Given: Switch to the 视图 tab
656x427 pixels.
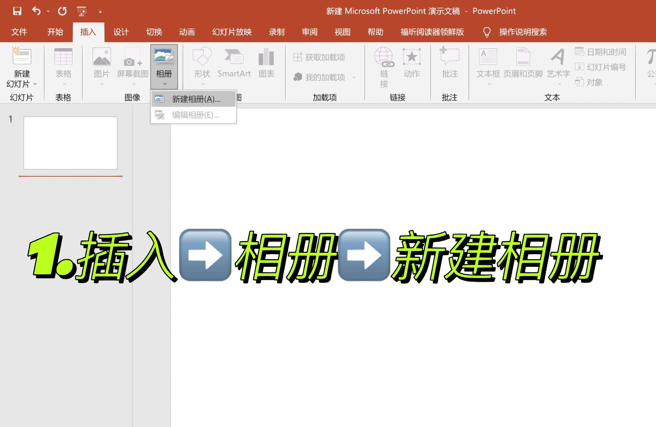Looking at the screenshot, I should click(x=342, y=32).
